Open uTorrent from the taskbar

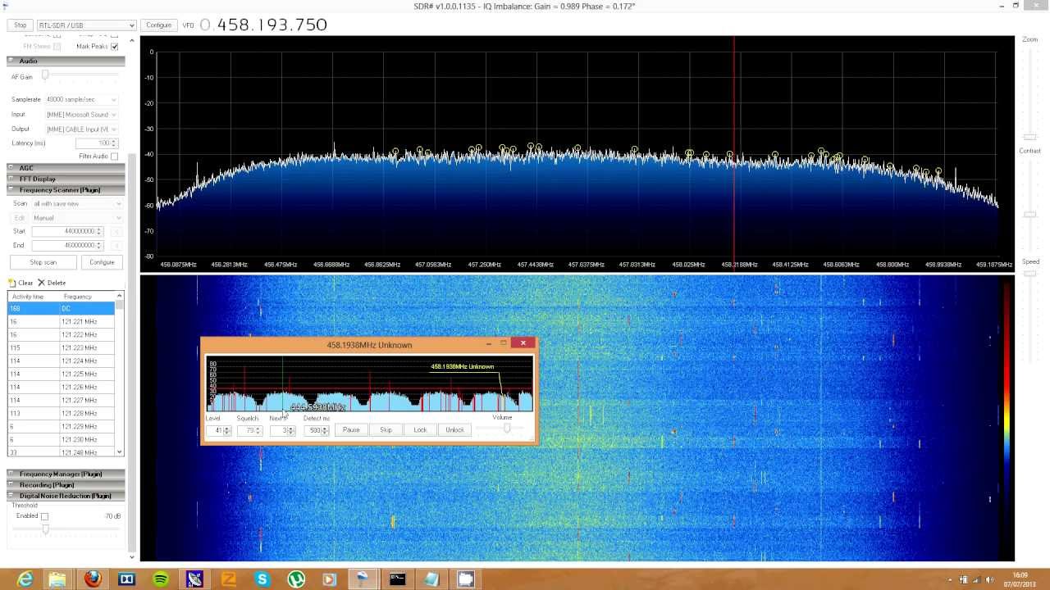click(x=296, y=579)
